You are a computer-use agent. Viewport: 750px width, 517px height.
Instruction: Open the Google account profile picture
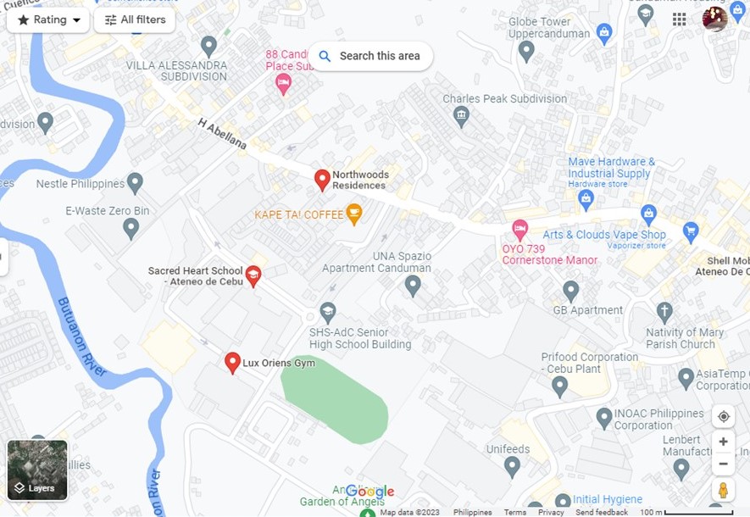click(x=714, y=19)
